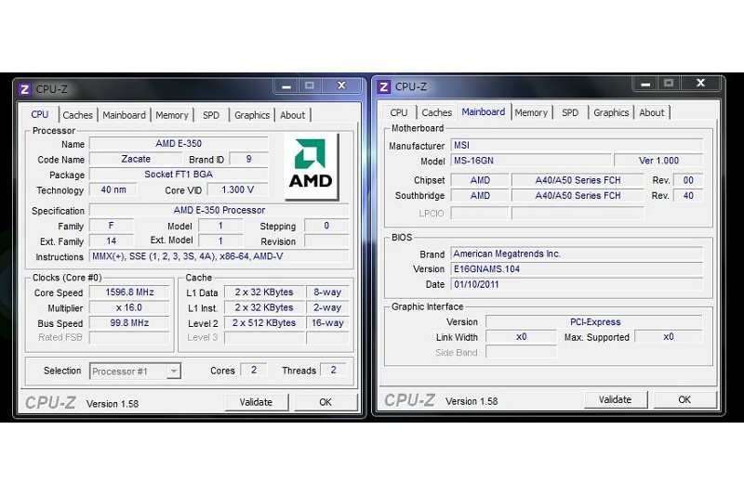Click Chipset name 'A40/A50 Series FCH'
The image size is (744, 495).
click(x=578, y=180)
